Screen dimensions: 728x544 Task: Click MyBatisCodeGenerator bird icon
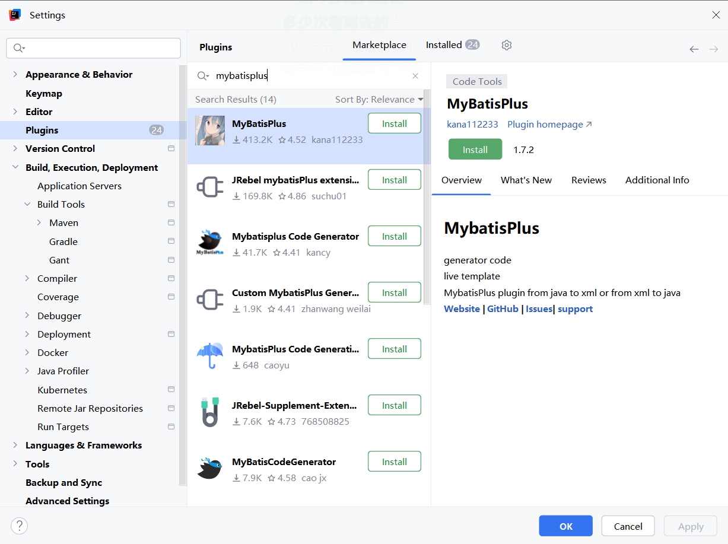pyautogui.click(x=210, y=469)
